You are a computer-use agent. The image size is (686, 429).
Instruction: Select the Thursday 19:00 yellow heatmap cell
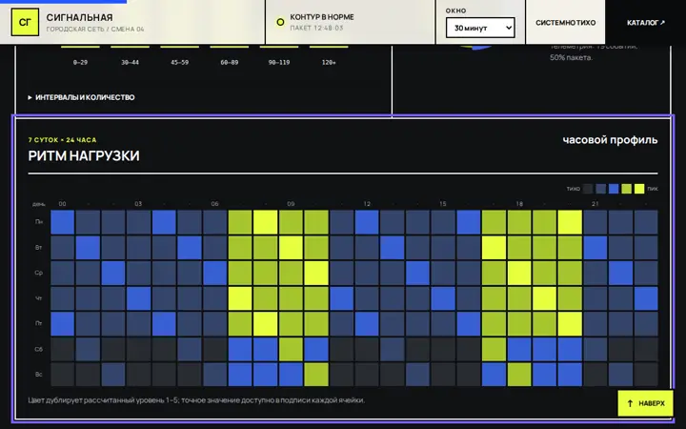(x=545, y=298)
